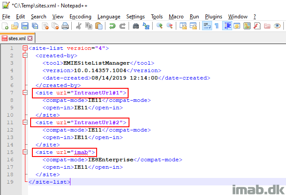Collapse the IntranetUrl#2 site fold marker

25,122
